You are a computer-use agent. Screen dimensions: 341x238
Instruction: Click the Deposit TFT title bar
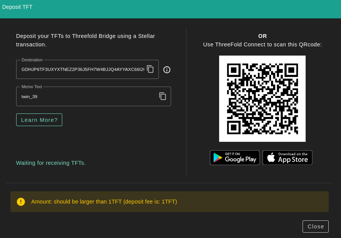click(x=170, y=8)
